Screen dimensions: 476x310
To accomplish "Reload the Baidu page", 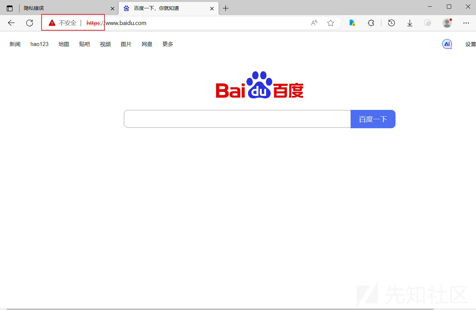I will point(30,23).
